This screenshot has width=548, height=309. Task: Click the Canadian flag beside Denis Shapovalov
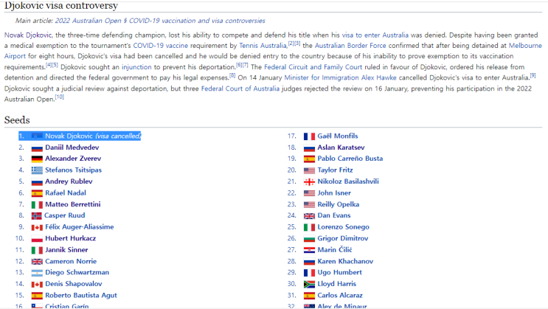tap(37, 285)
